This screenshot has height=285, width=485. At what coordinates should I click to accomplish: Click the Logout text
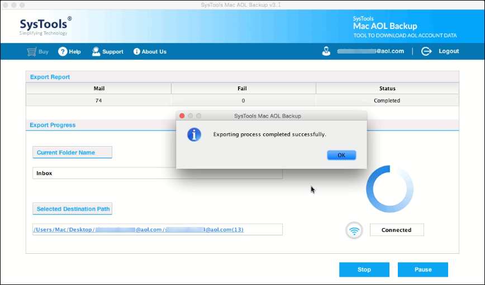click(x=449, y=51)
